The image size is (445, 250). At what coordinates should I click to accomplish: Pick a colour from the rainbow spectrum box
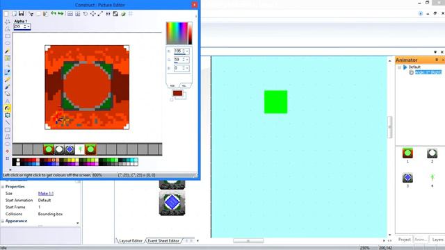177,33
